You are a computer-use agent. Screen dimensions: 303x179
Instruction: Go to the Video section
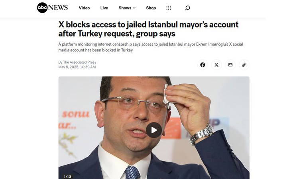point(84,8)
